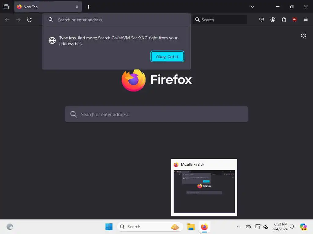Open the OneDrive tray icon

pyautogui.click(x=248, y=227)
